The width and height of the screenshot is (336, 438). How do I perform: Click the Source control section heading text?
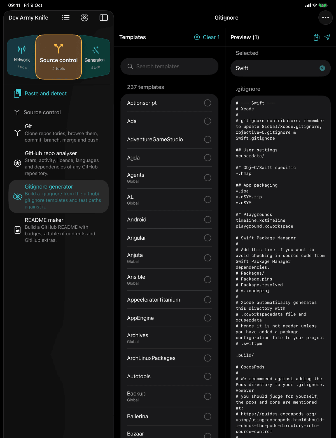pyautogui.click(x=42, y=112)
